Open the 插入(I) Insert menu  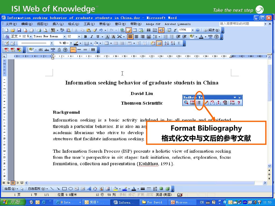58,24
